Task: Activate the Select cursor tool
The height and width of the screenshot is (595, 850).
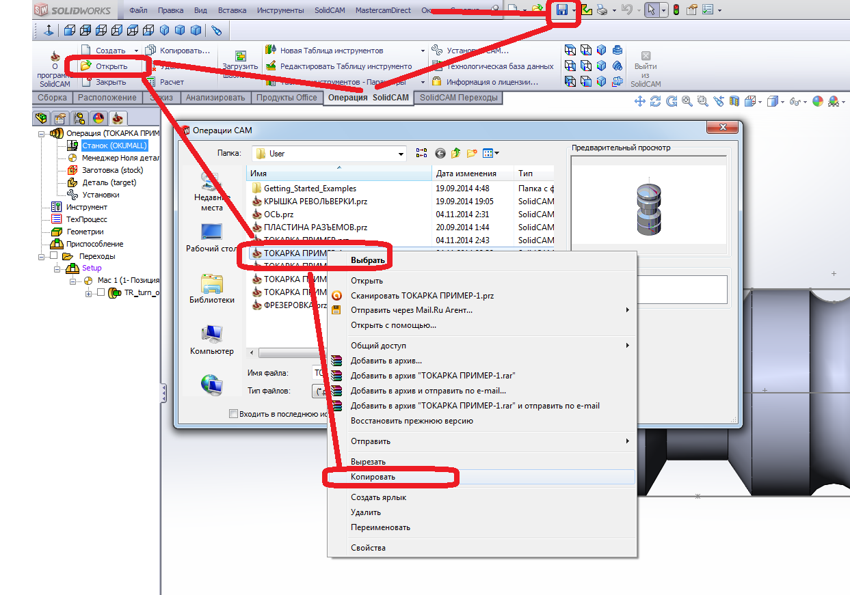Action: point(652,10)
